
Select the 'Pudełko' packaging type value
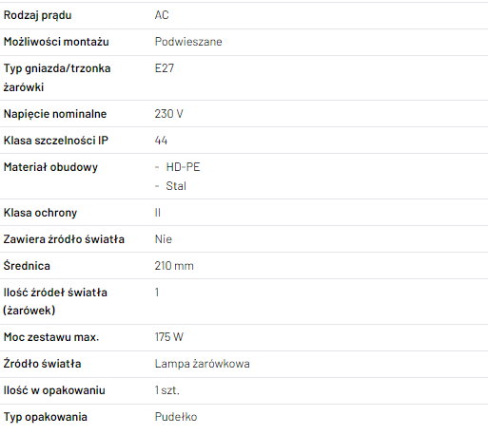pos(176,417)
